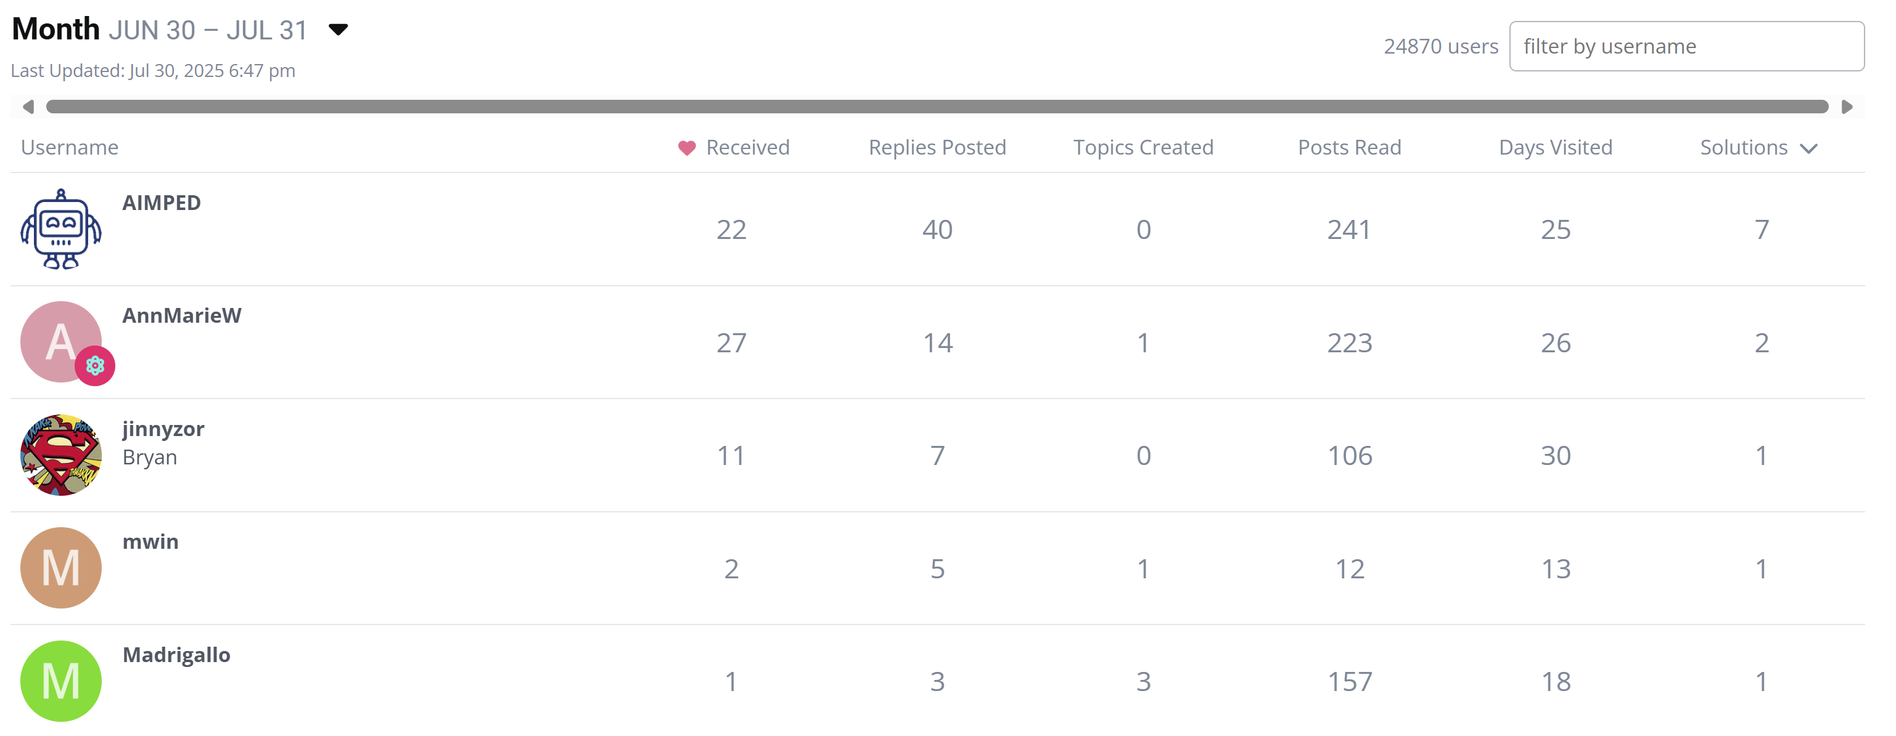1896x736 pixels.
Task: Open jinnyzor Superman avatar
Action: click(x=60, y=455)
